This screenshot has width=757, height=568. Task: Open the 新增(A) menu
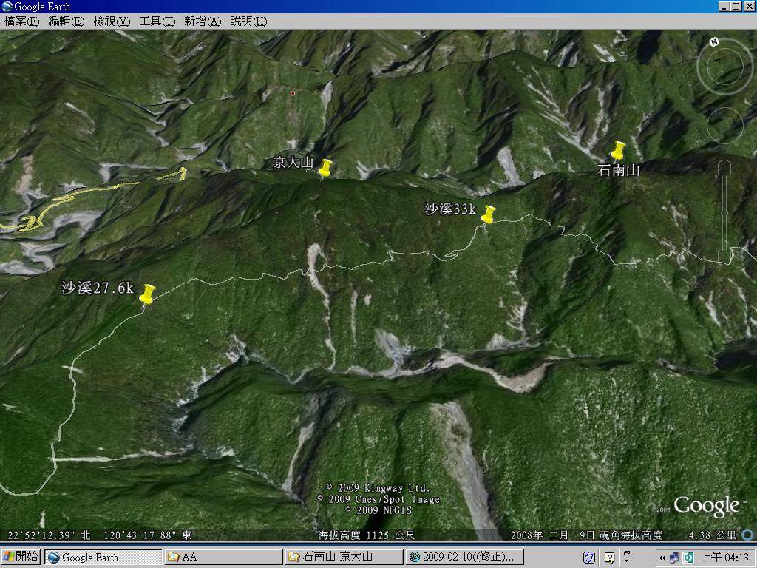tap(203, 21)
